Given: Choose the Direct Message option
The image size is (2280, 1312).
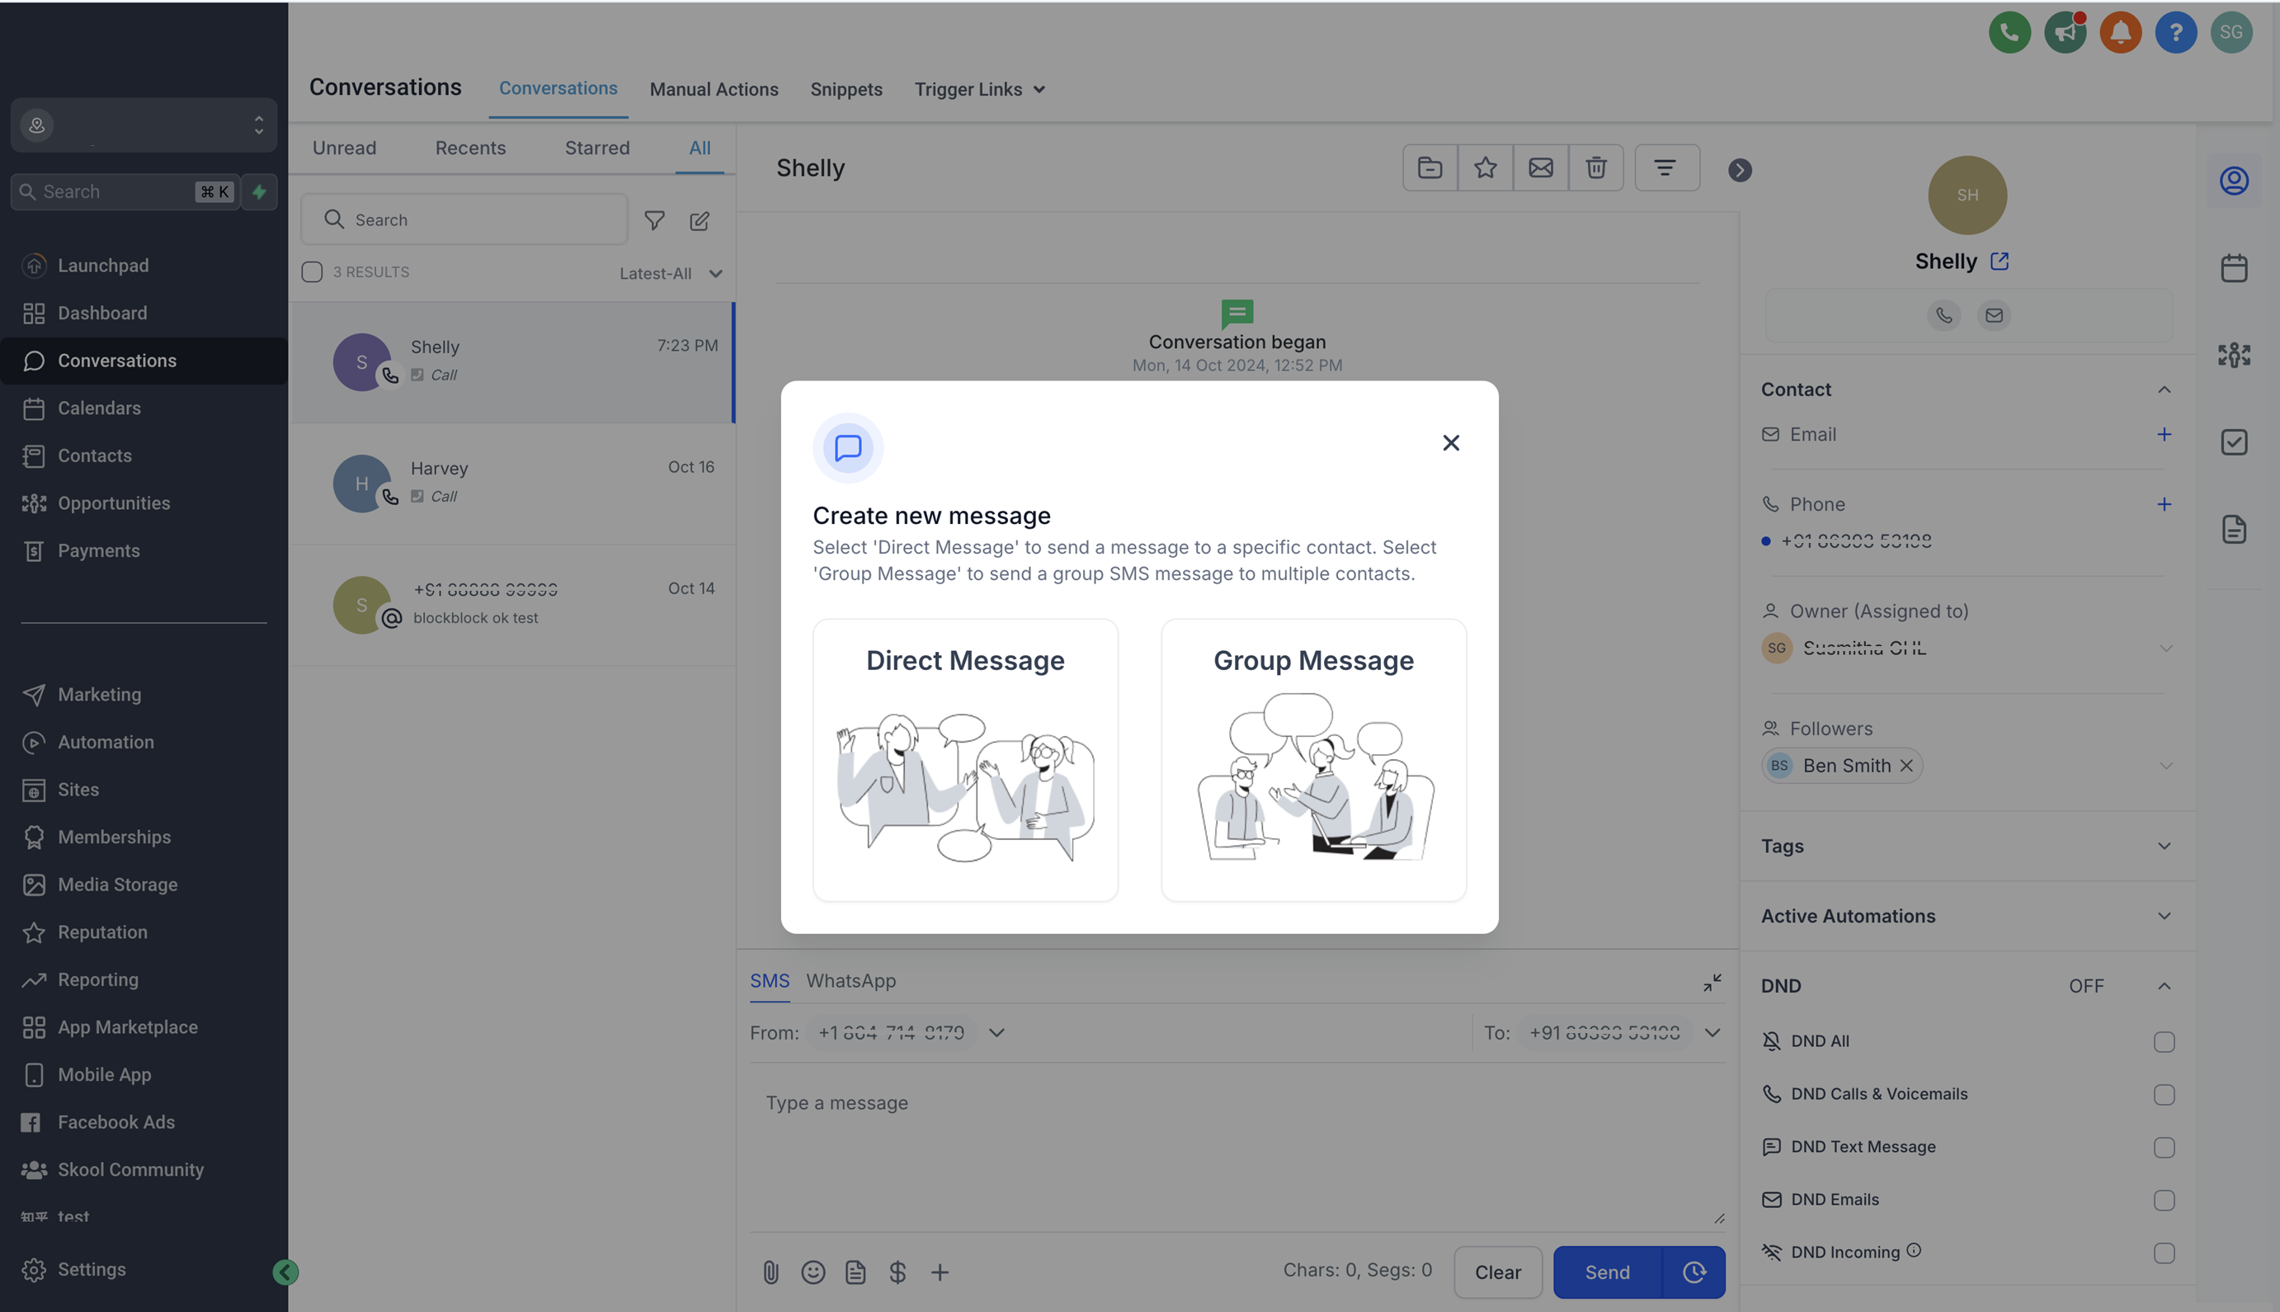Looking at the screenshot, I should [x=965, y=760].
